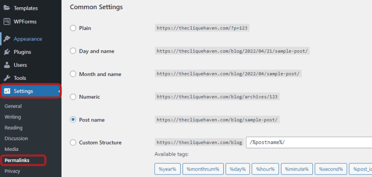Open the WPForms menu item
372x177 pixels.
tap(25, 22)
